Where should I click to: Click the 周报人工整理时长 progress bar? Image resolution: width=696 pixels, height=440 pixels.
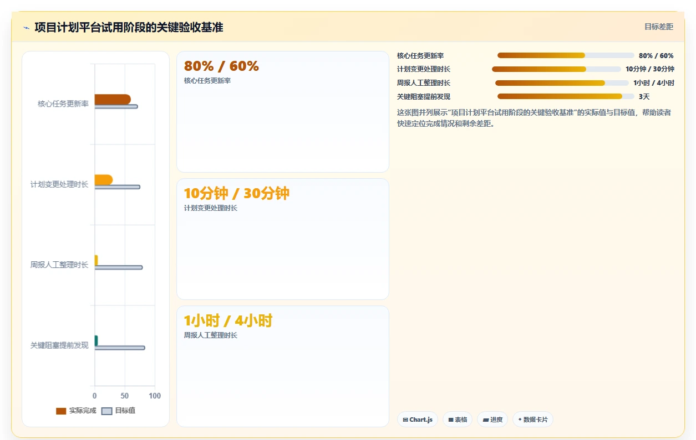click(562, 83)
